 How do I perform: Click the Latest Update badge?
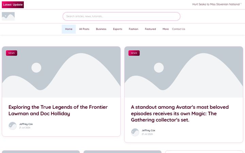coord(13,5)
